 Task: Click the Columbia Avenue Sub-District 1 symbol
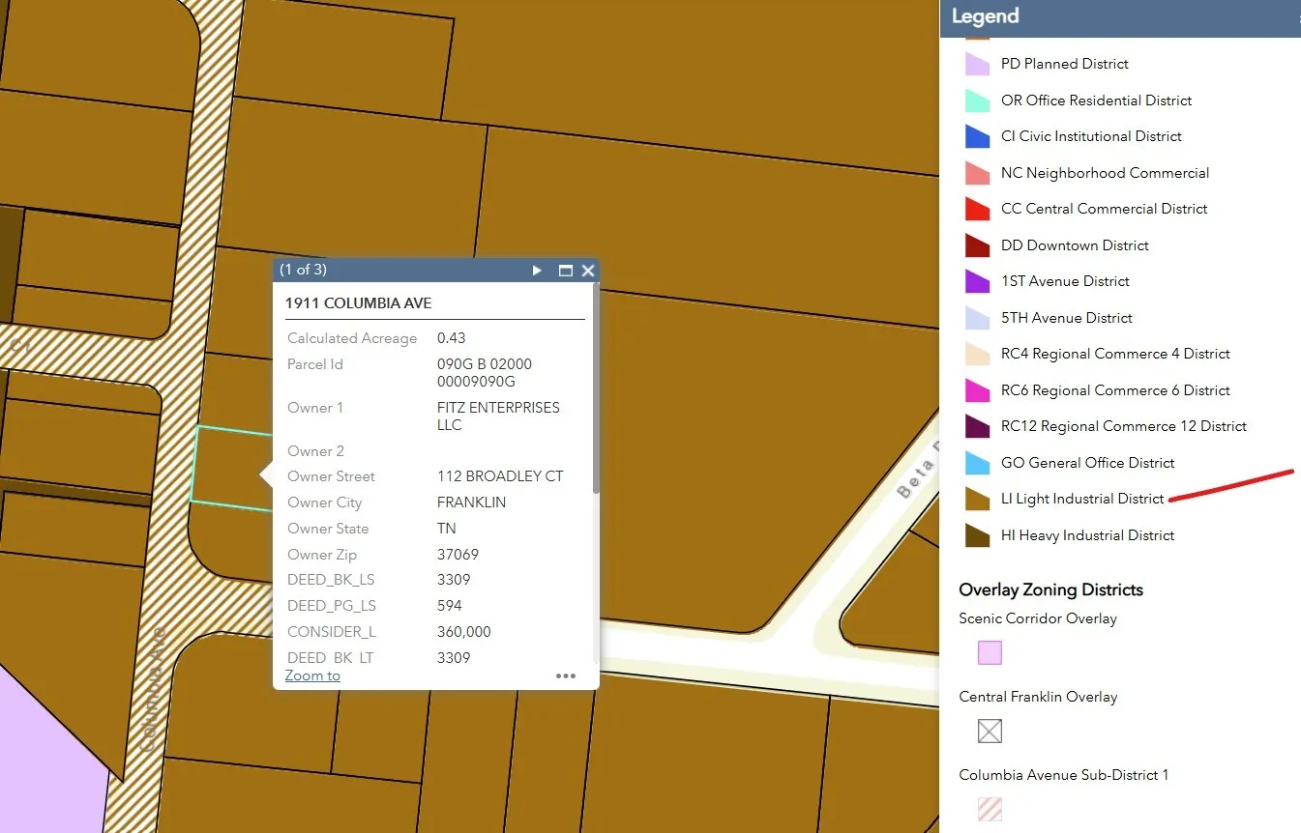click(990, 809)
